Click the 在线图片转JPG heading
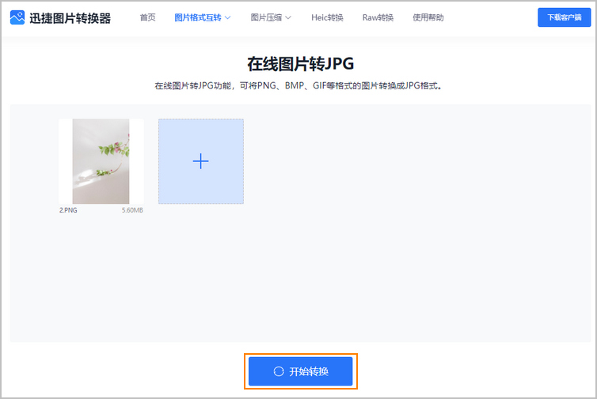The image size is (597, 399). click(x=300, y=64)
